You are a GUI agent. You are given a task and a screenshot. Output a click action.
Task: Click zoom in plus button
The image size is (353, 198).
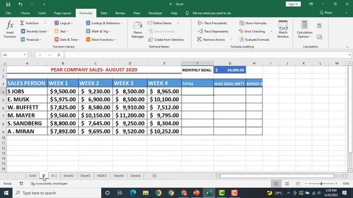336,184
